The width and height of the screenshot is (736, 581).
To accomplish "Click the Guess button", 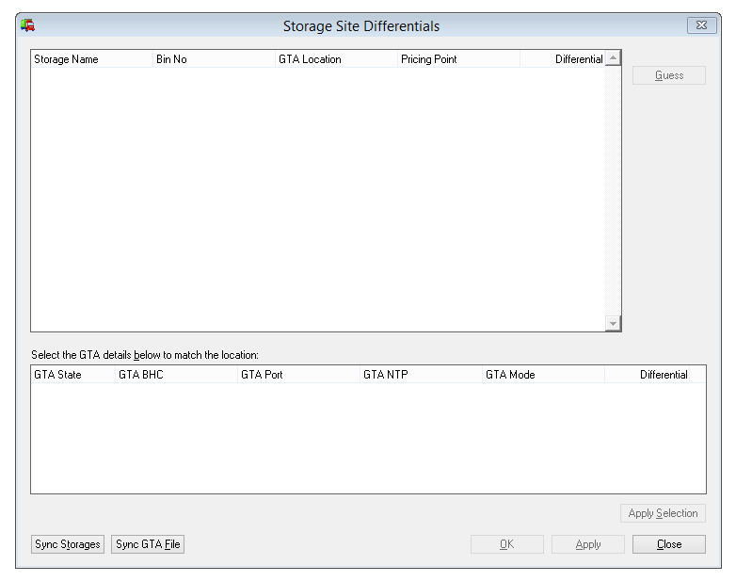I will (x=668, y=75).
